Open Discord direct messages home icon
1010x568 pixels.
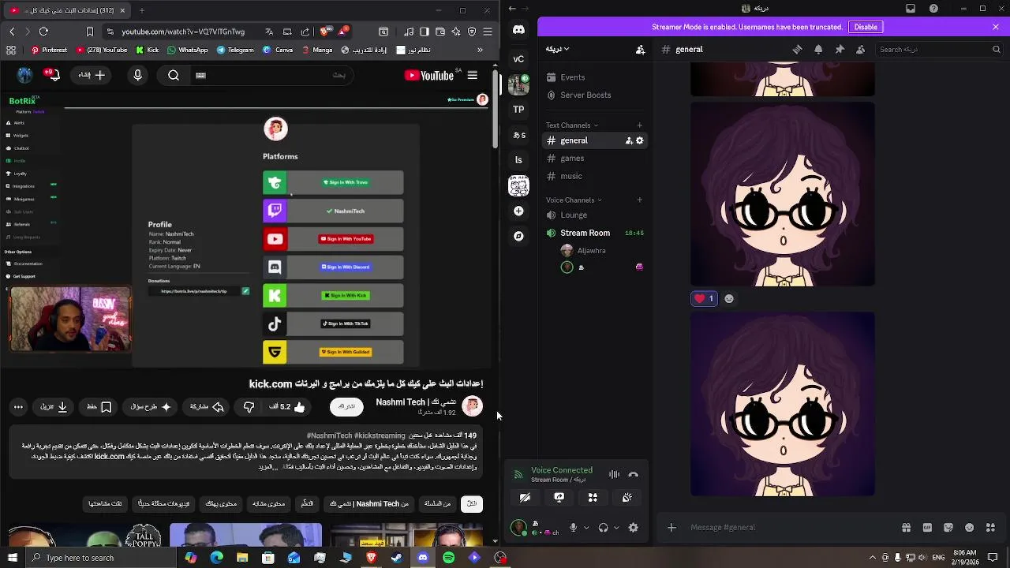pyautogui.click(x=518, y=30)
